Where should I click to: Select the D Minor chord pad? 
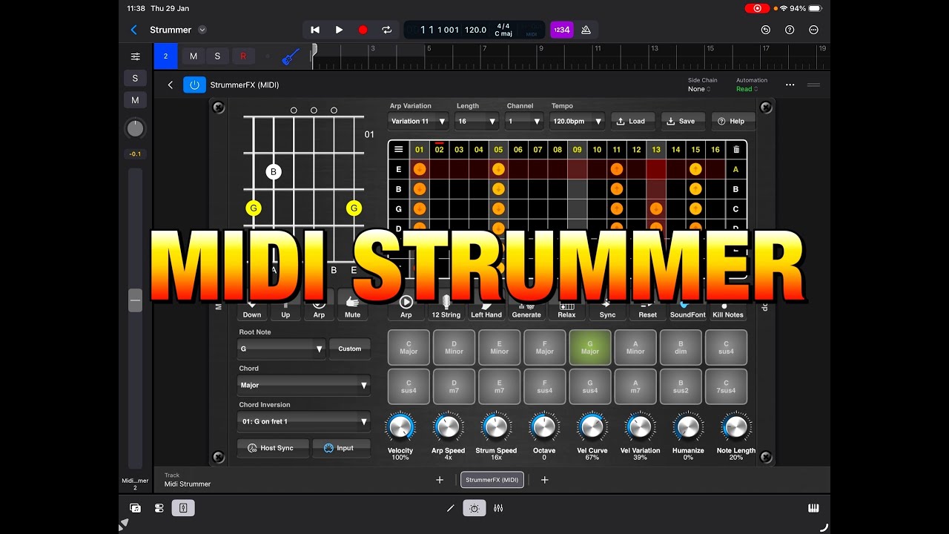pyautogui.click(x=454, y=348)
